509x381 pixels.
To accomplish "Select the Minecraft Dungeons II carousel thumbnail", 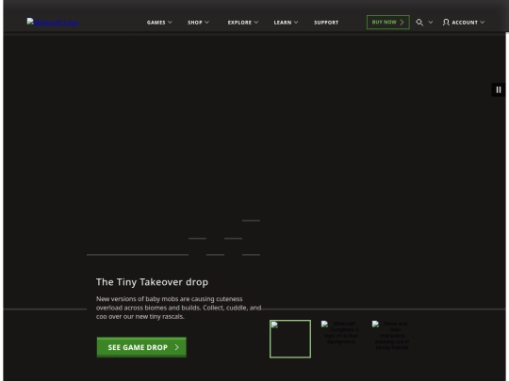I will tap(341, 332).
